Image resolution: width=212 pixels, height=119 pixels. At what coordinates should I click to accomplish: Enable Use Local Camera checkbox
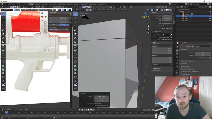[171, 23]
